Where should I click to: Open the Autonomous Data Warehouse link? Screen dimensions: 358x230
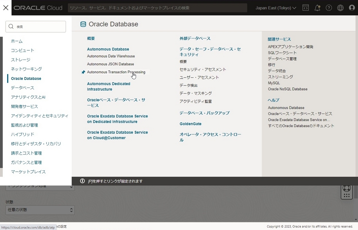(110, 56)
